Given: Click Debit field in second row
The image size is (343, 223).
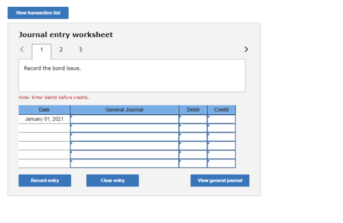Looking at the screenshot, I should point(193,128).
